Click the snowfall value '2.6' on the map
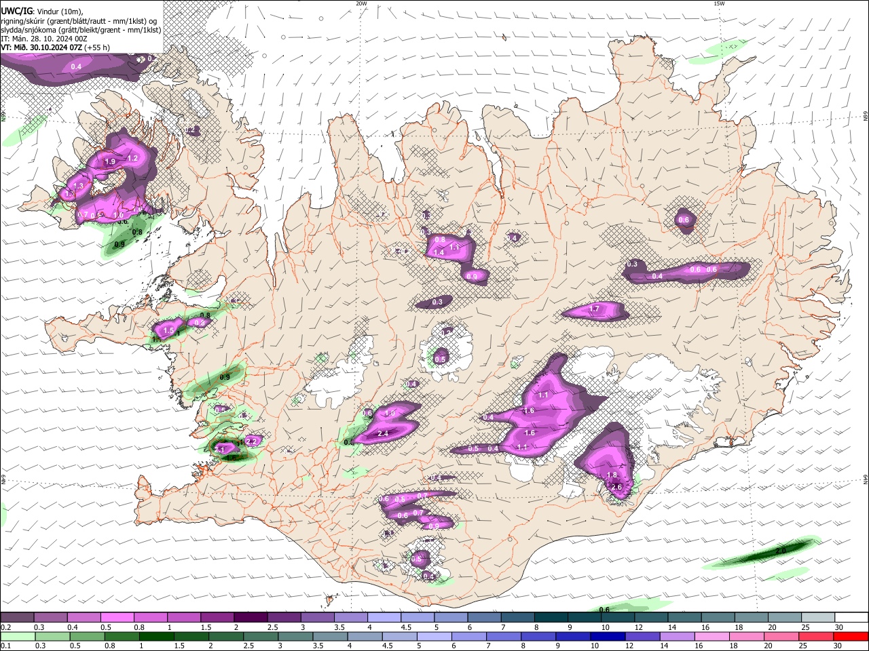Screen dimensions: 869x651 point(616,487)
